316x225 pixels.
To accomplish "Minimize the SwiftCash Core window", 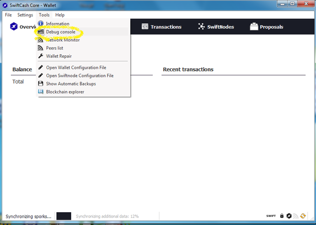I will tap(282, 4).
